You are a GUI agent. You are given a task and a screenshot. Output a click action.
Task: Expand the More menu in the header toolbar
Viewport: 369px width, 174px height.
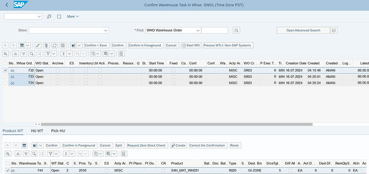(73, 17)
